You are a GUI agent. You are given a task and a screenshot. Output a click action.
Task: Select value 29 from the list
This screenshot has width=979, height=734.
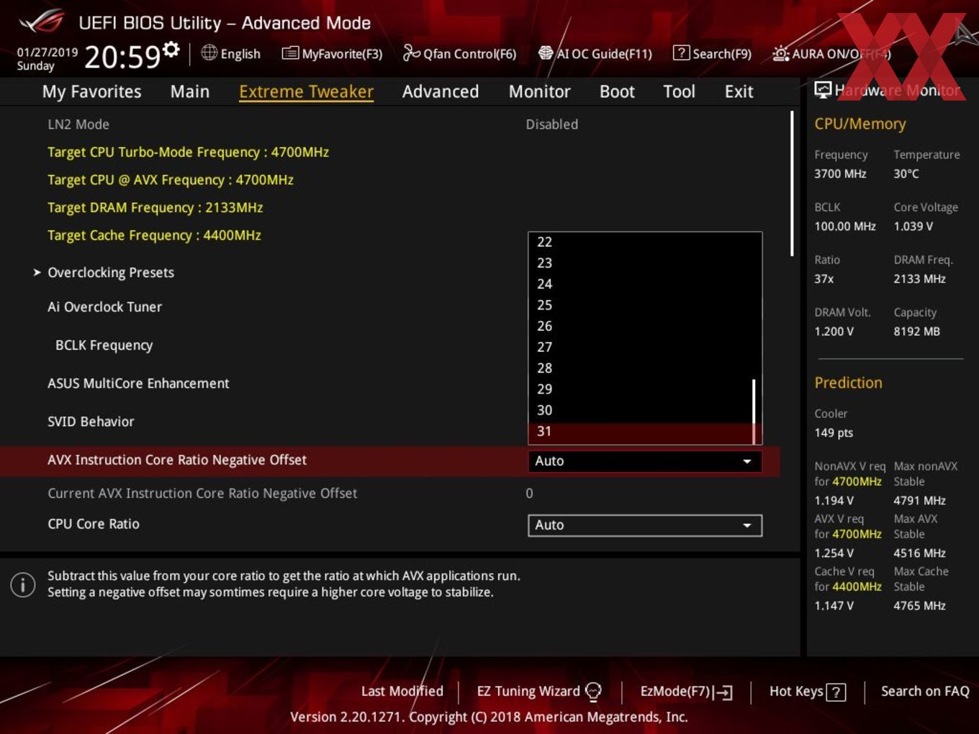pyautogui.click(x=640, y=389)
